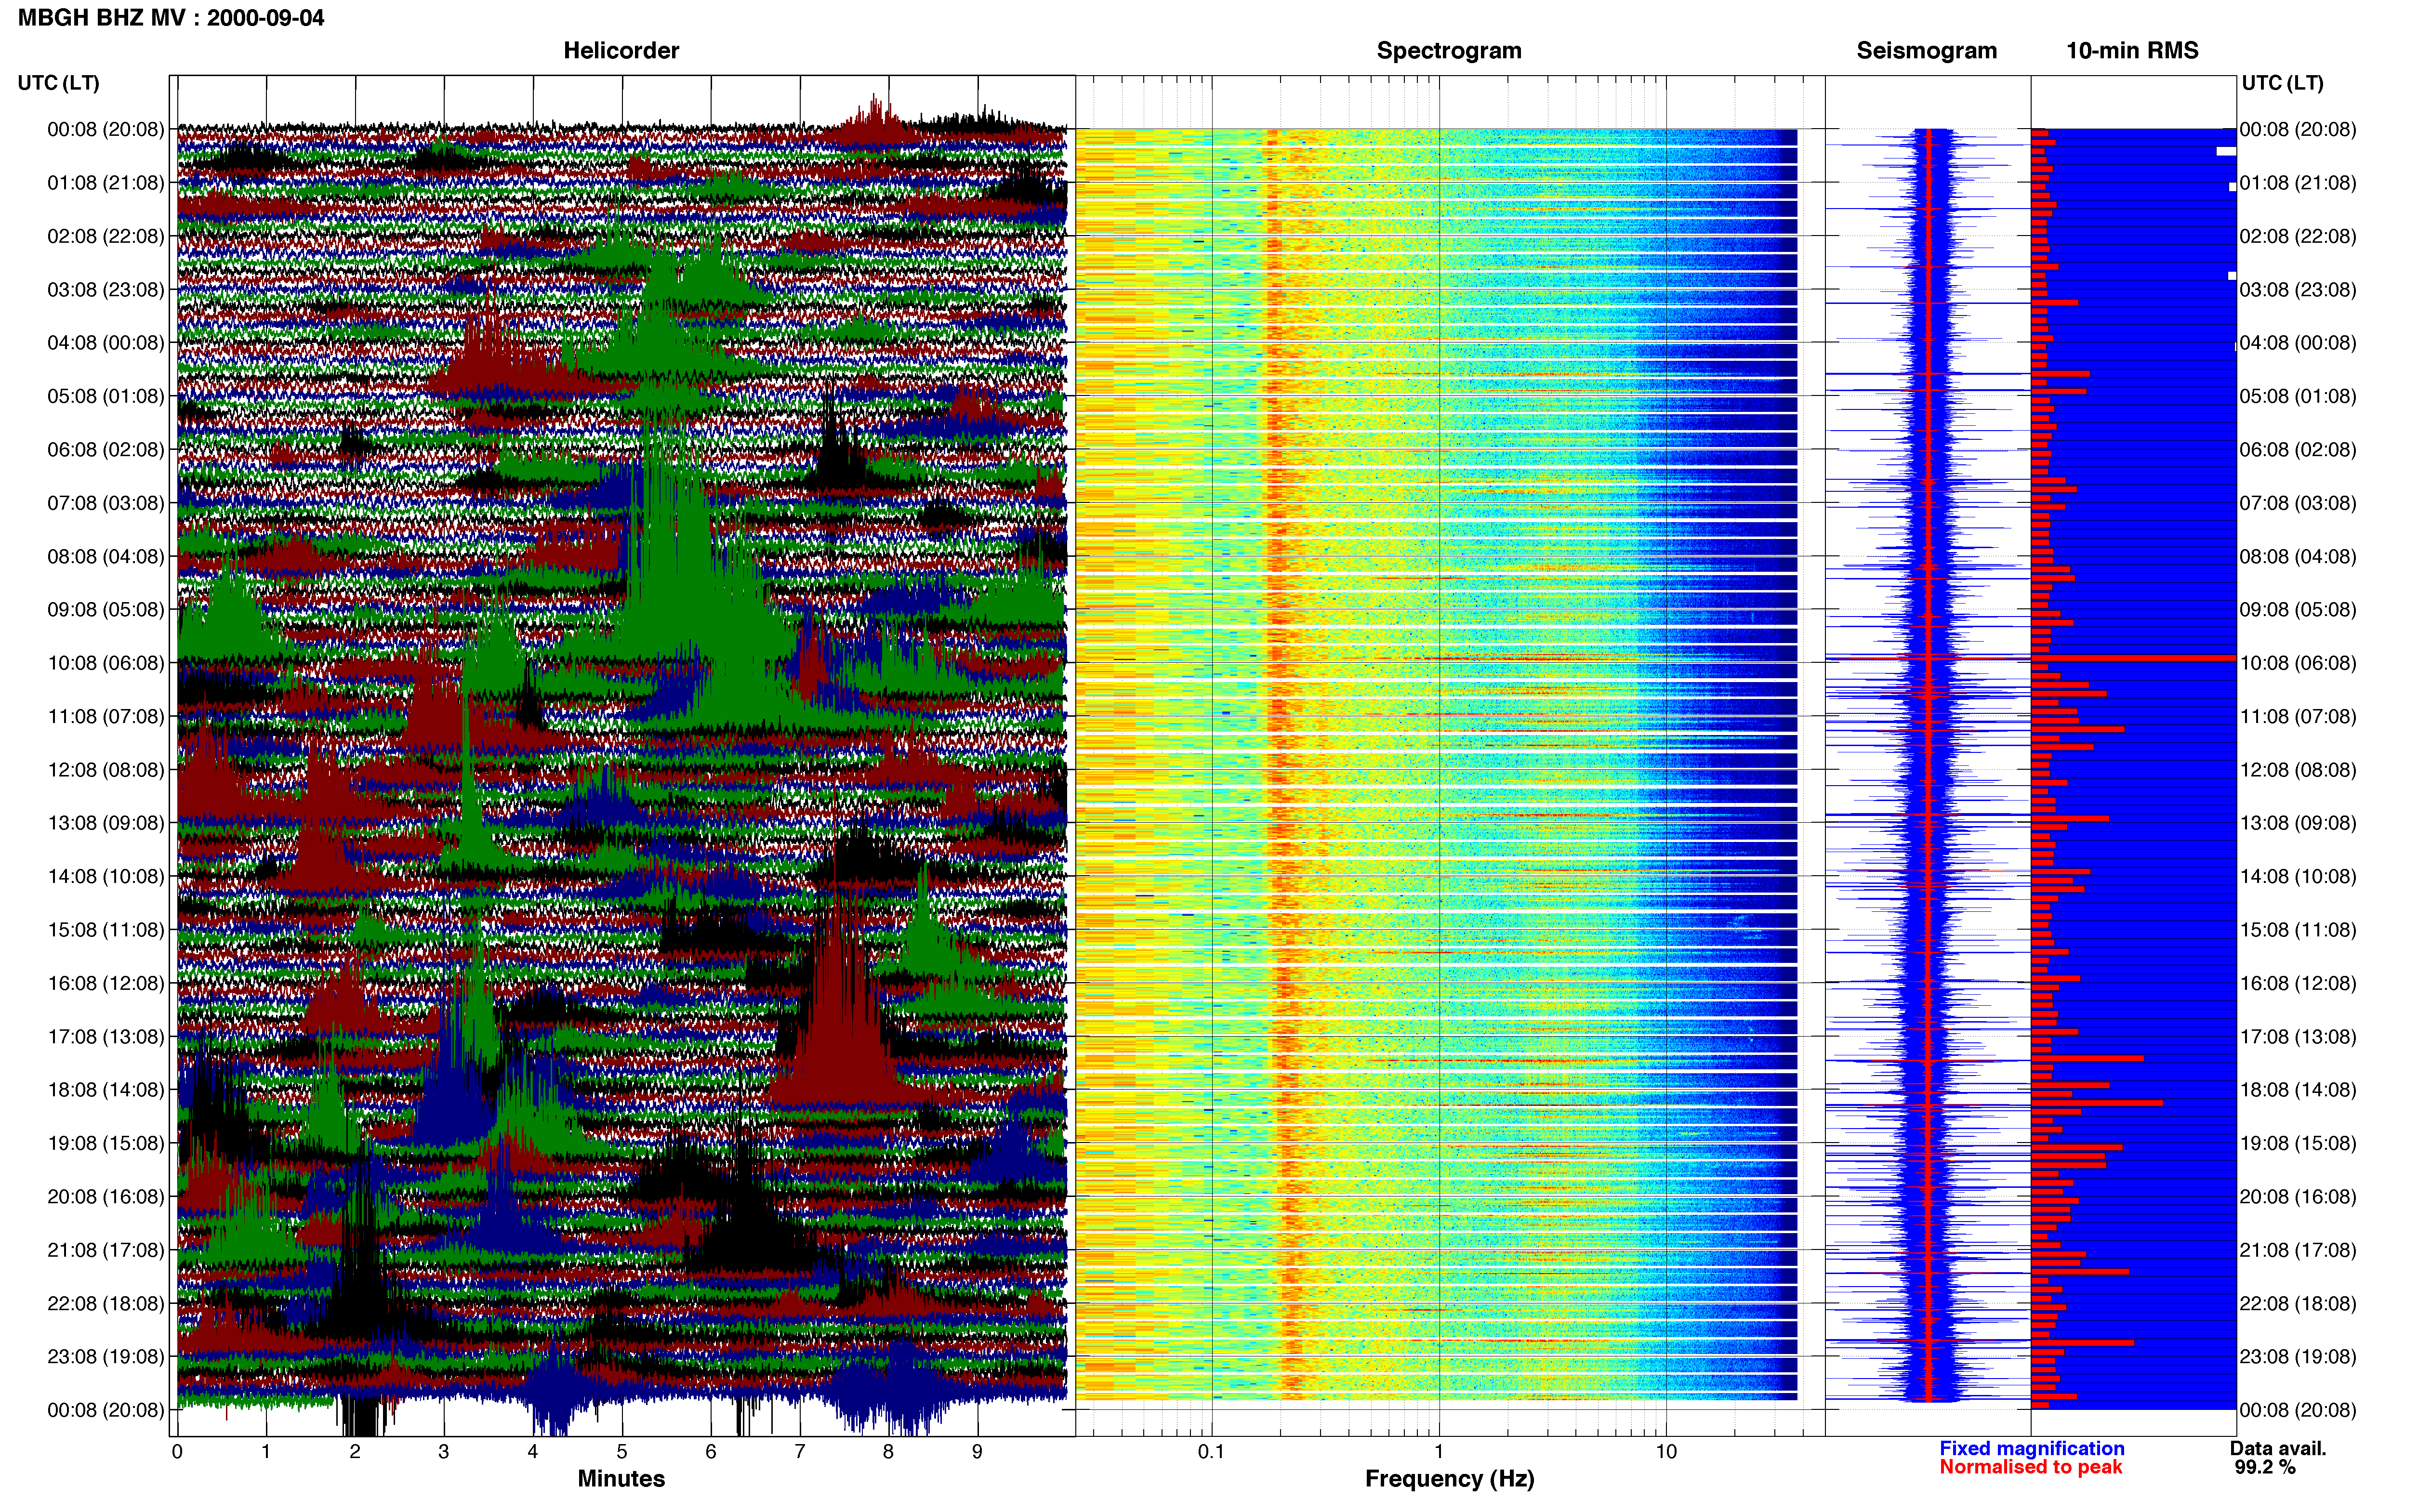Click the 'Minutes' x-axis label

click(621, 1479)
